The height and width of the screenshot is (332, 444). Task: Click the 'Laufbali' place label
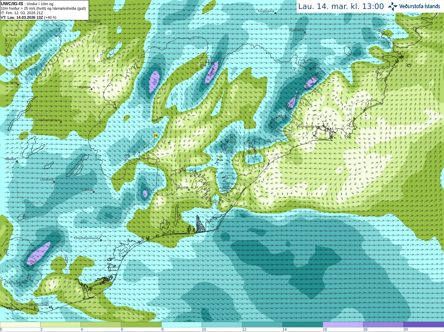pyautogui.click(x=87, y=190)
